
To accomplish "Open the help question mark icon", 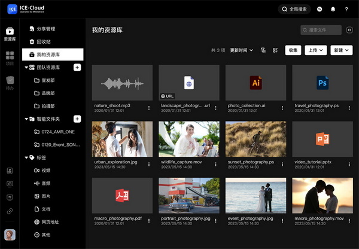I will coord(346,10).
